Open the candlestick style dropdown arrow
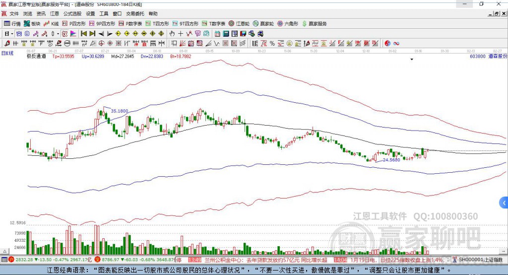Screen dimensions: 508x275 [x=58, y=34]
